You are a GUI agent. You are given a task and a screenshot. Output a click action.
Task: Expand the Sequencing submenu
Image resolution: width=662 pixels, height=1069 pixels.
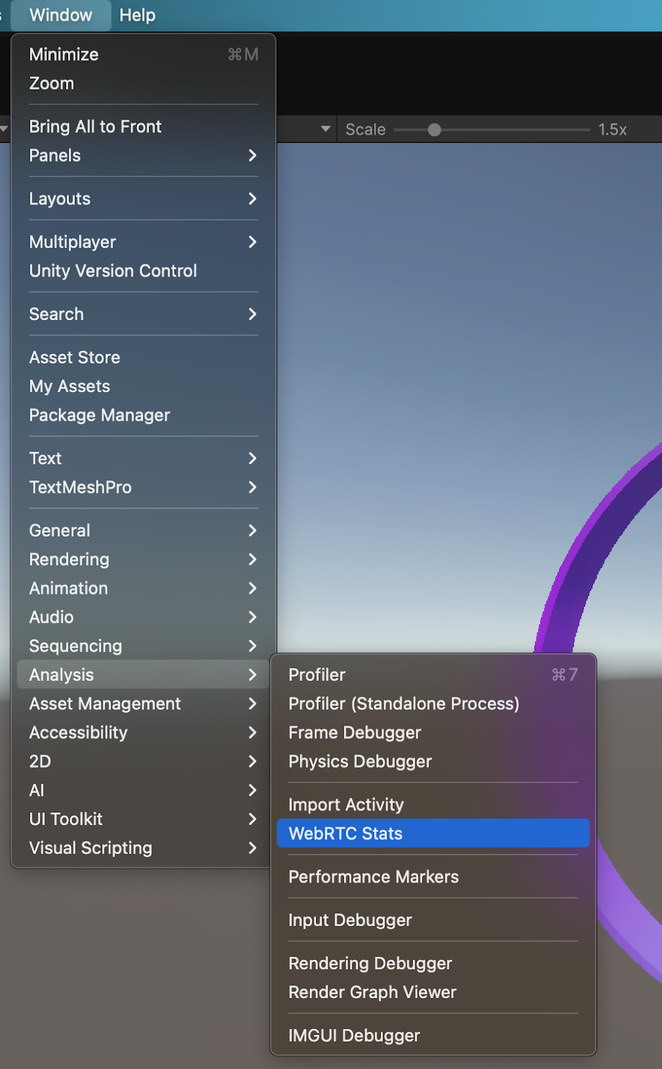click(144, 646)
